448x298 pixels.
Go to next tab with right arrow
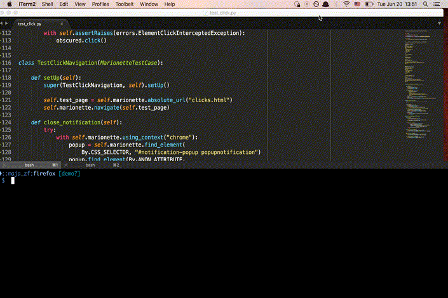point(6,23)
